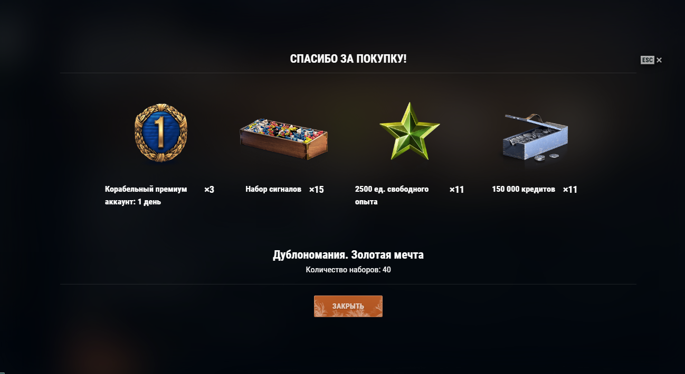The height and width of the screenshot is (374, 685).
Task: Click the ×15 signals quantity counter
Action: (317, 189)
